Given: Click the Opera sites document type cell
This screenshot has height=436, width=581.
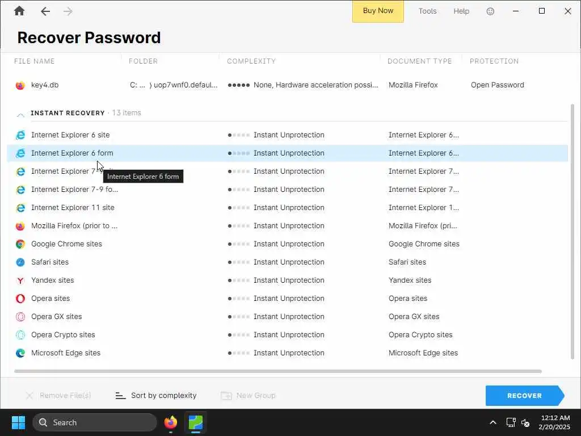Looking at the screenshot, I should (x=408, y=299).
